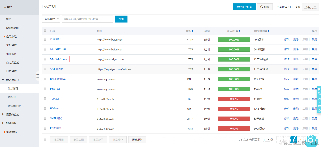Viewport: 321px width, 147px height.
Task: Click the https://yq.aliyun.com/articles... address cell
Action: (x=115, y=69)
